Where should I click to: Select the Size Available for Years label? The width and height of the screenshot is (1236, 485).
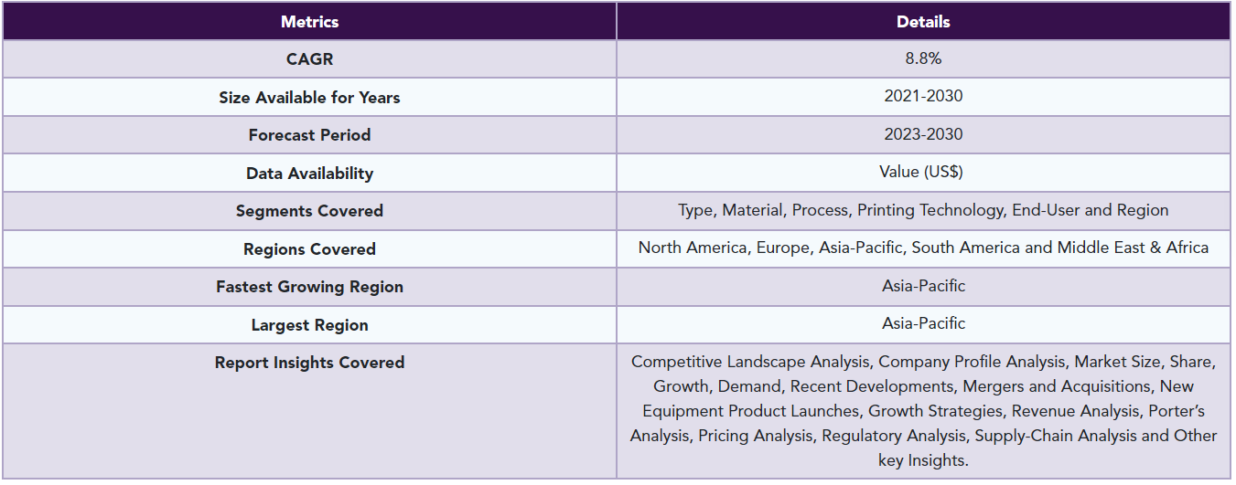[x=309, y=97]
